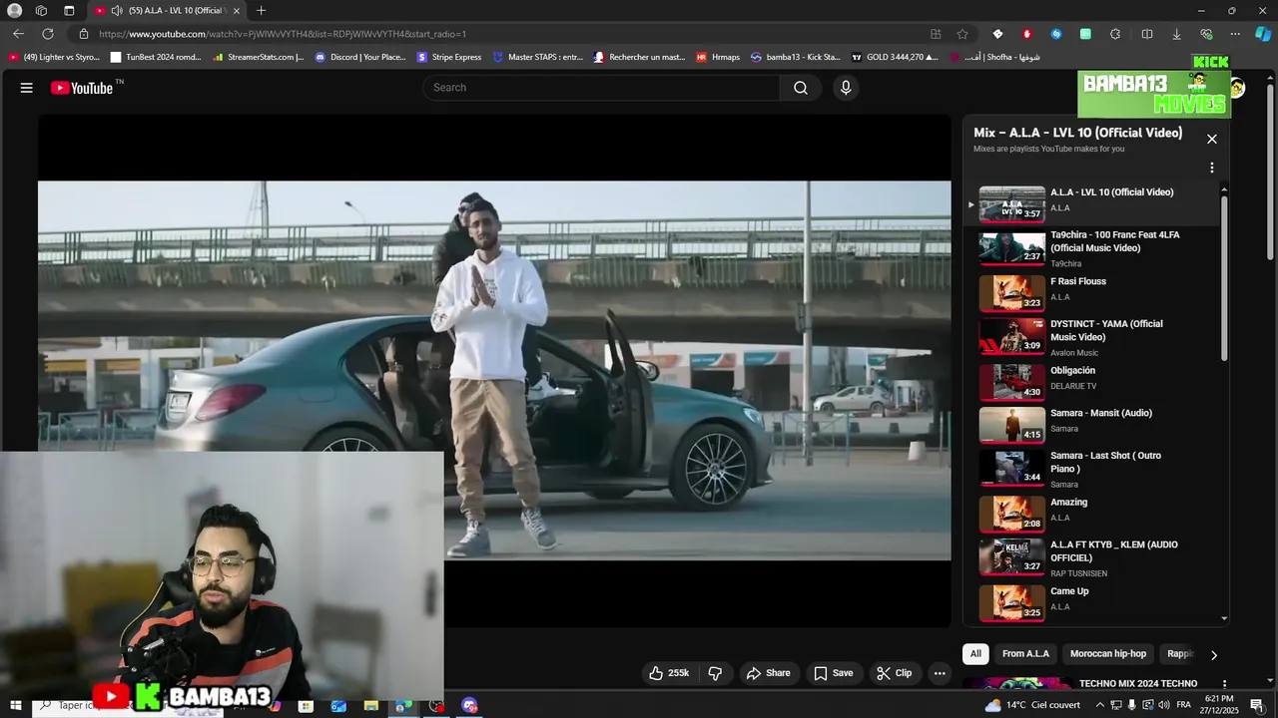Activate voice search microphone icon
Screen dimensions: 1278x718
point(846,88)
